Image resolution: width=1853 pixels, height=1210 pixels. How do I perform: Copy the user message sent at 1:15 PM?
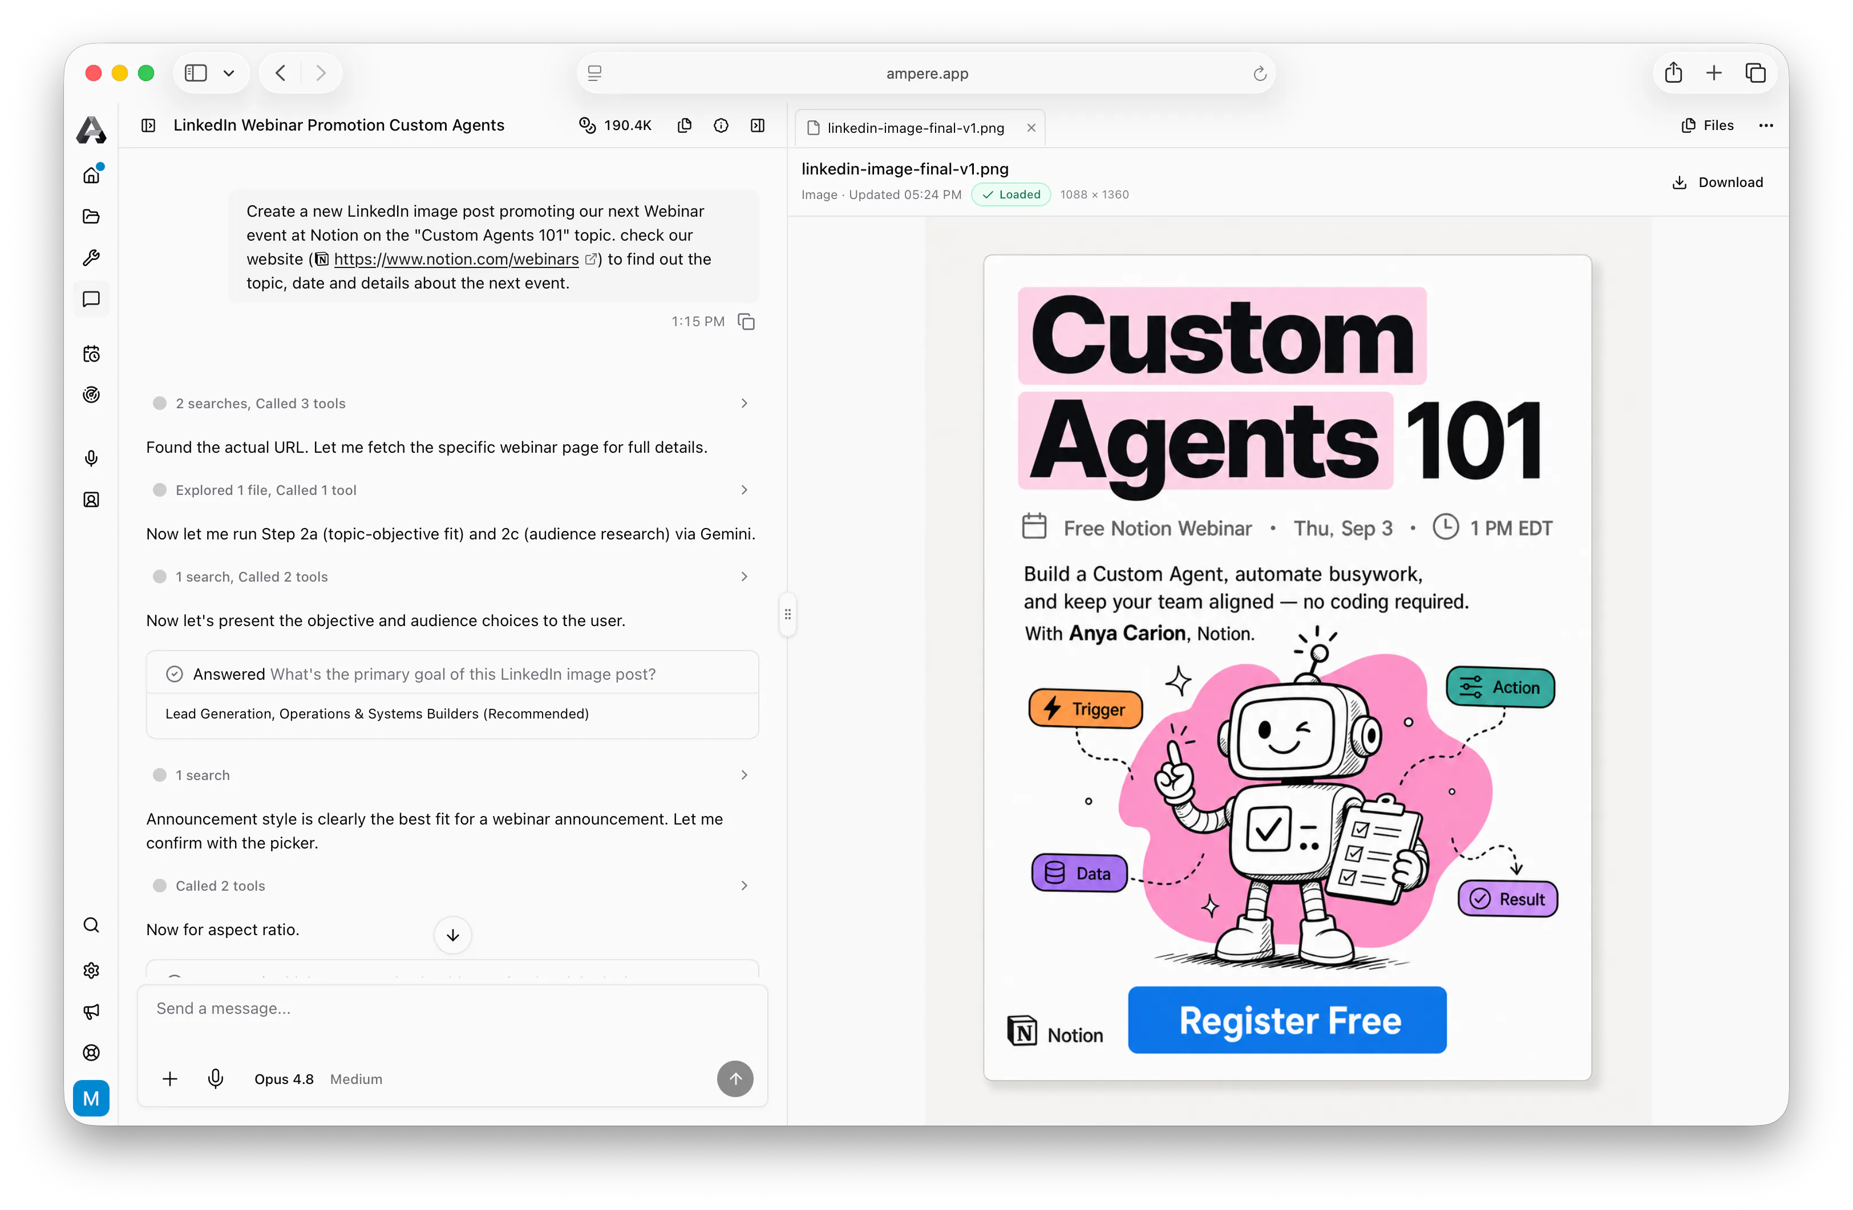[x=746, y=322]
